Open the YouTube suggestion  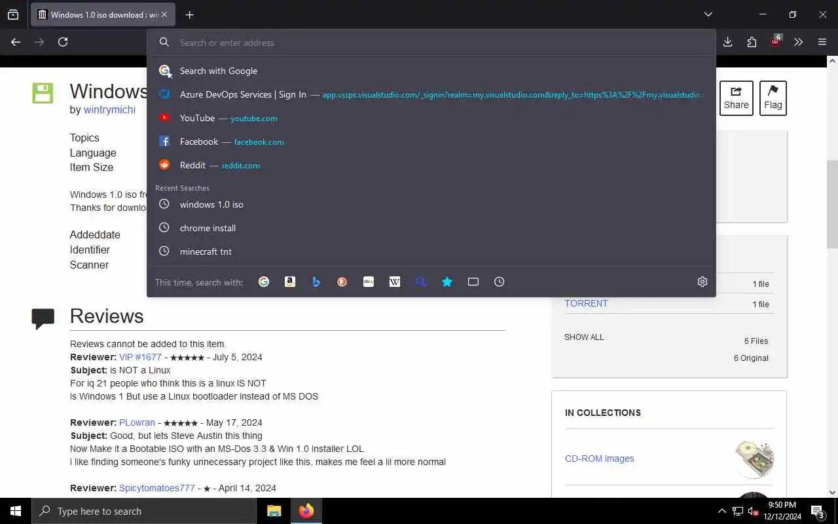coord(431,118)
